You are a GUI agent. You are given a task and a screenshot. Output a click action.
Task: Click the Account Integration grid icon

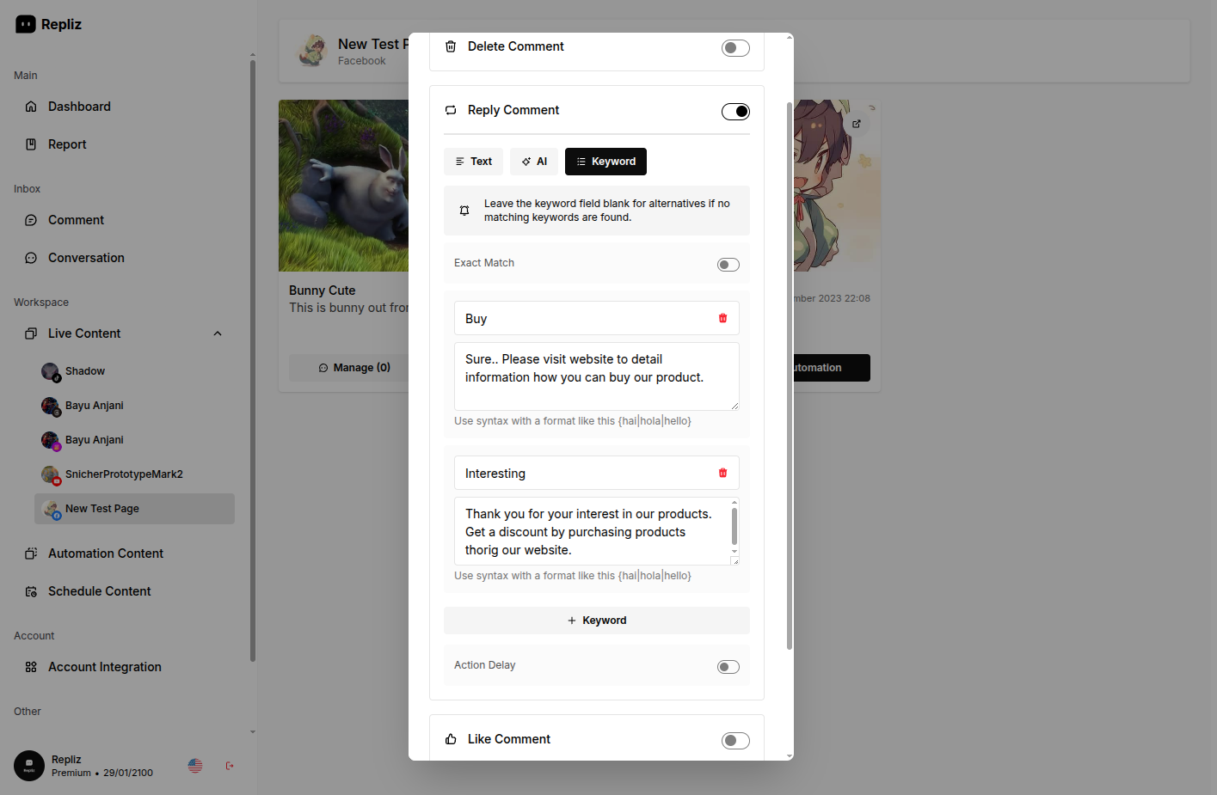tap(31, 667)
